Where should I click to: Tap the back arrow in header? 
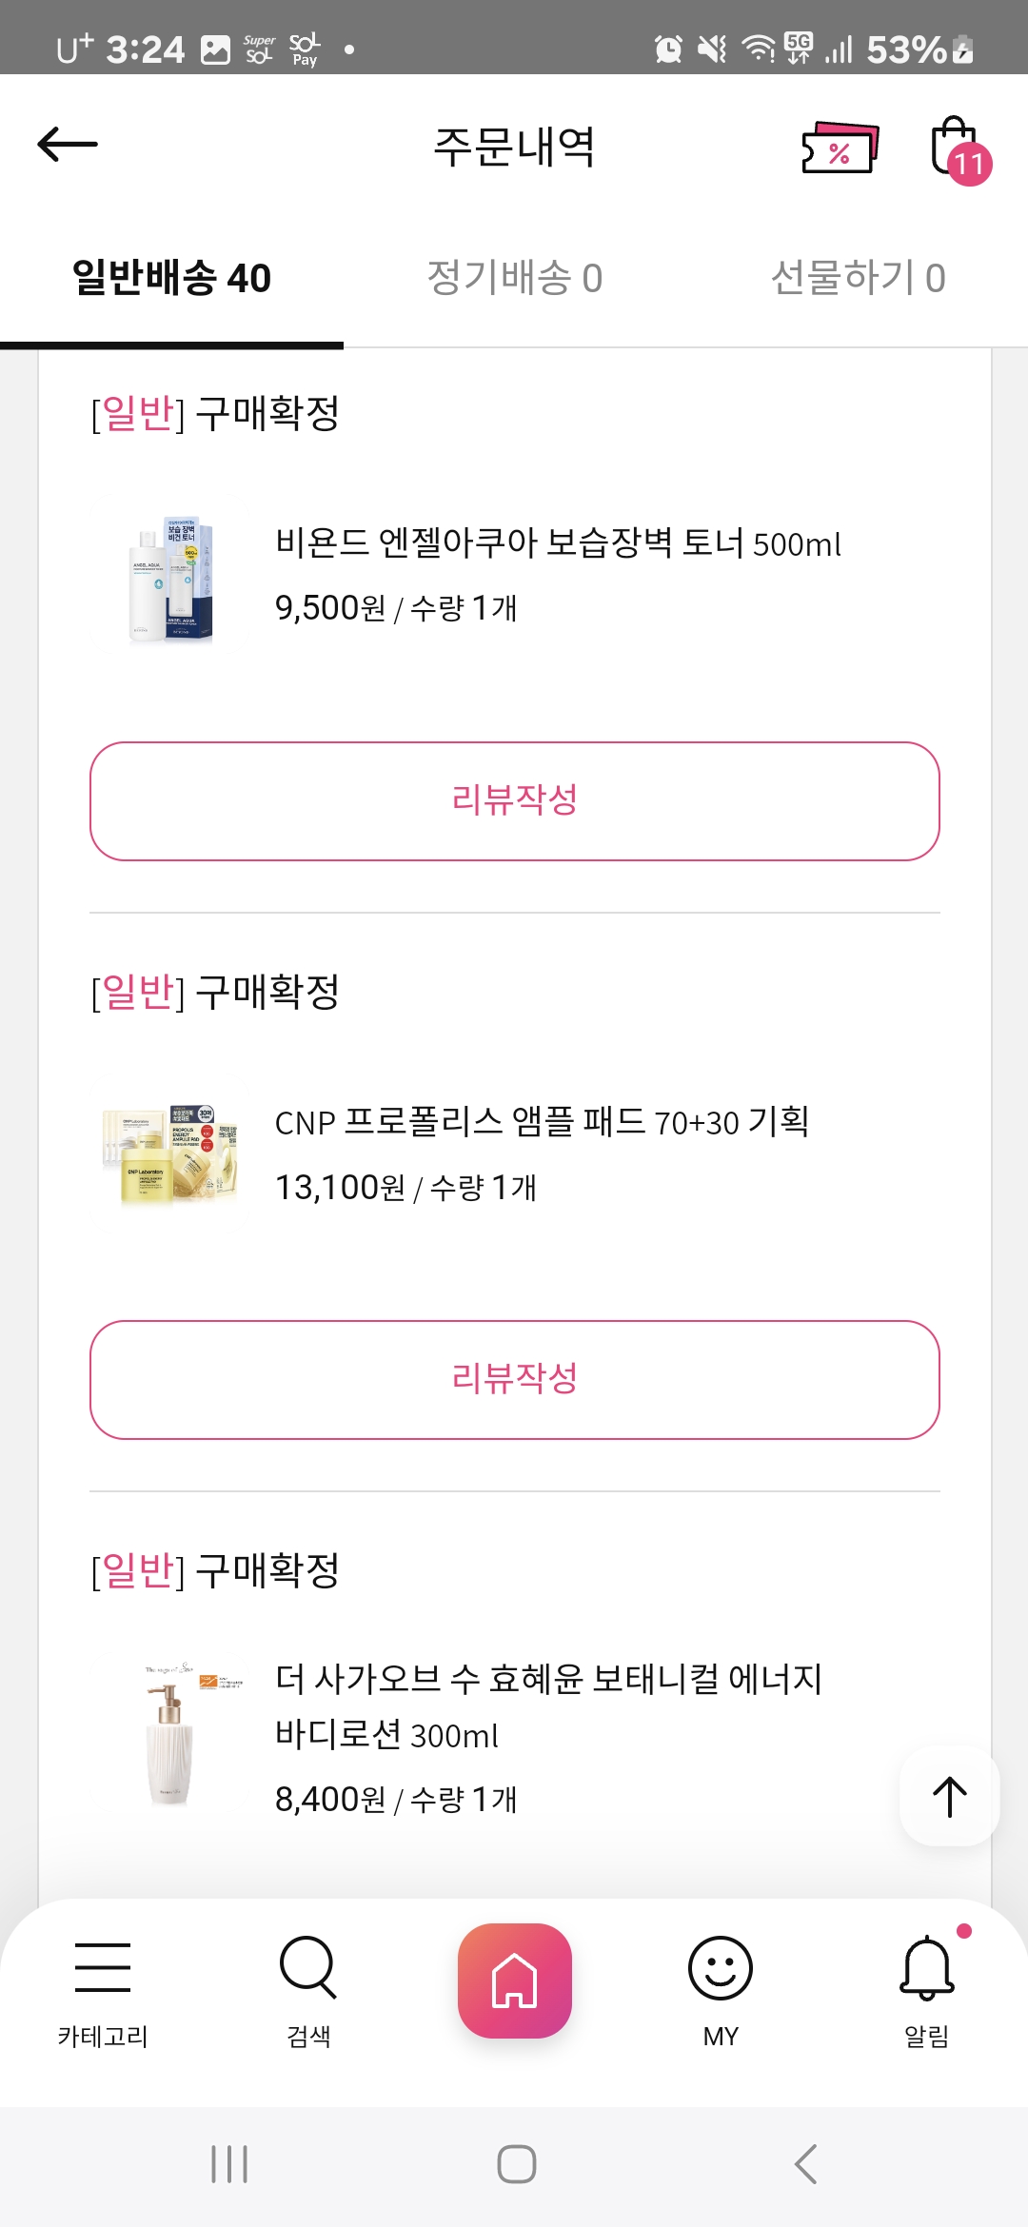pyautogui.click(x=68, y=145)
